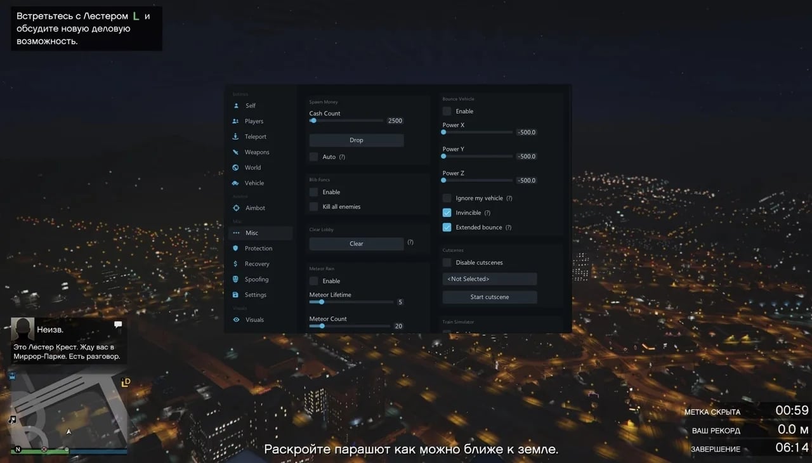Adjust the Power Y slider
The height and width of the screenshot is (463, 812).
coord(478,156)
